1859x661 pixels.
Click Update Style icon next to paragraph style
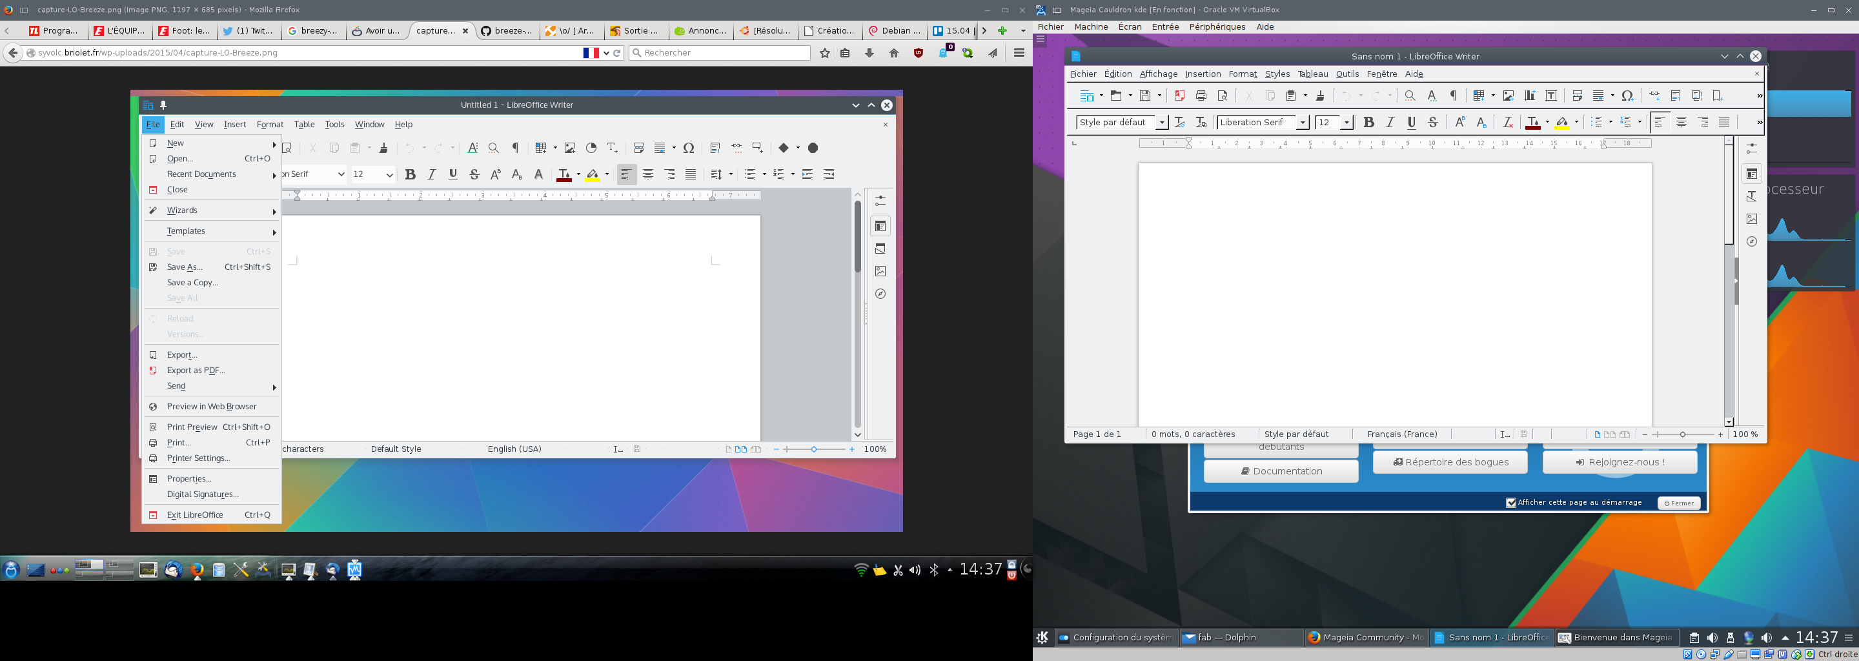[x=1180, y=123]
